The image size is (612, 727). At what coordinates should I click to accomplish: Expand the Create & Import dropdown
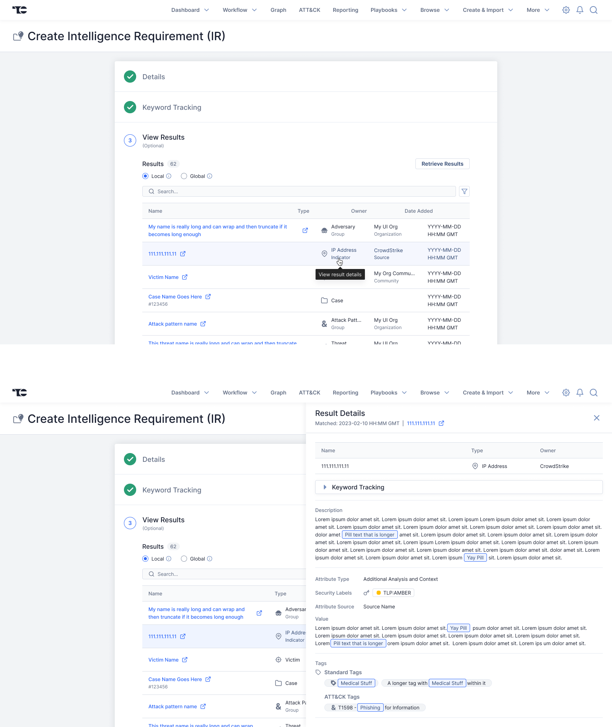tap(488, 10)
